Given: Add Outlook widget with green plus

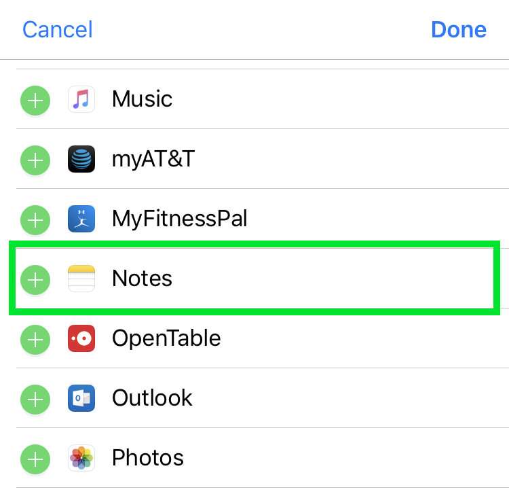Looking at the screenshot, I should [x=35, y=399].
